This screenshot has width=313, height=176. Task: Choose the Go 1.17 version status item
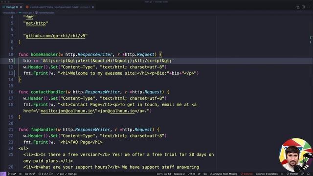click(30, 174)
